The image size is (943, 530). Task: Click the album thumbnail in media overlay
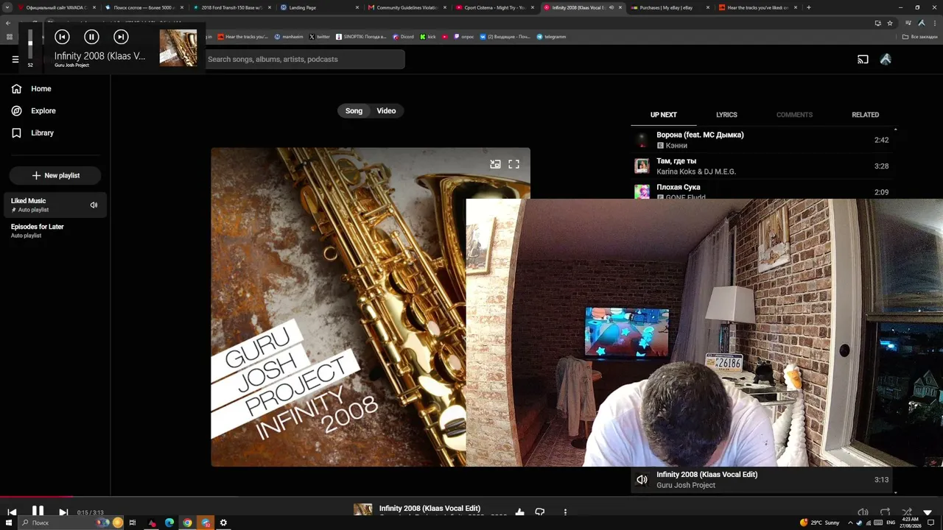pyautogui.click(x=178, y=48)
